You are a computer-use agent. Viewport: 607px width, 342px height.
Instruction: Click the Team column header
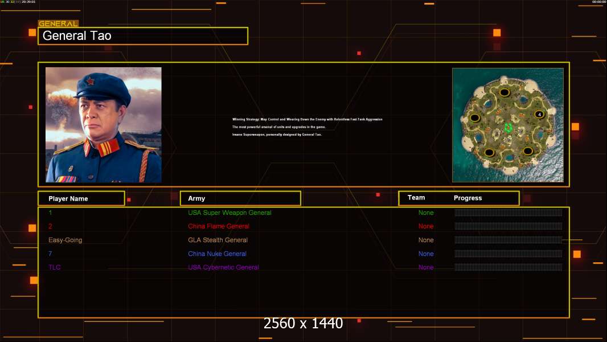416,198
